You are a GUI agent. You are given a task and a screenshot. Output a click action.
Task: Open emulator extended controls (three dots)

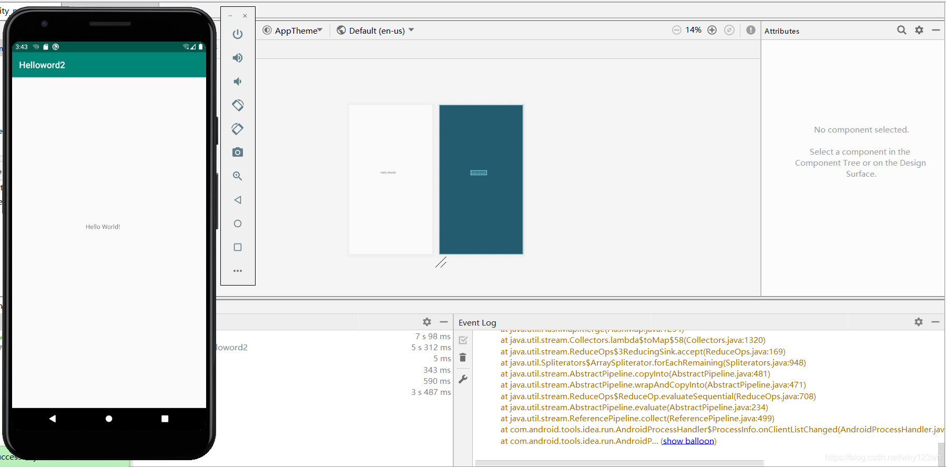pyautogui.click(x=238, y=271)
